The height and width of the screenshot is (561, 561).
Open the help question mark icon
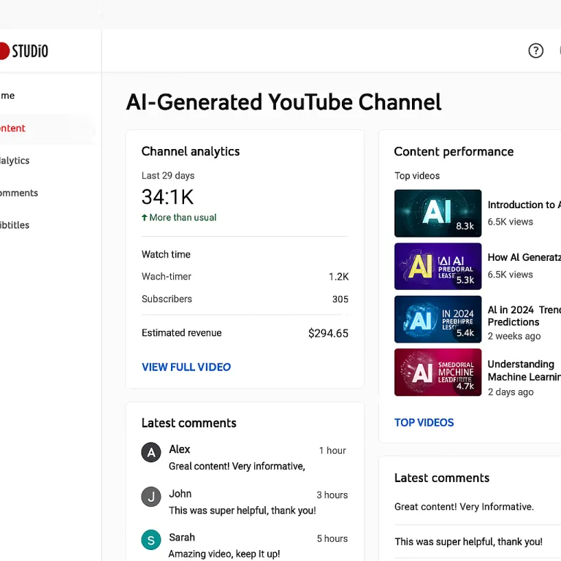[x=535, y=51]
